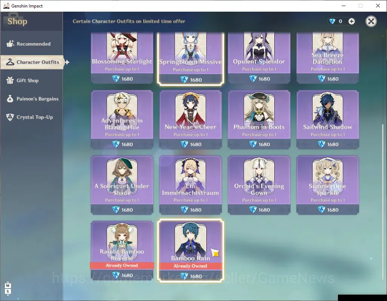This screenshot has width=387, height=301.
Task: Click the outfit list vertical scrollbar
Action: [x=383, y=202]
